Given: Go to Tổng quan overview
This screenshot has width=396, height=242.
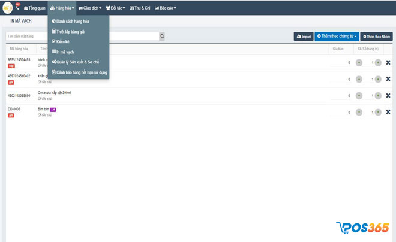Looking at the screenshot, I should (35, 8).
